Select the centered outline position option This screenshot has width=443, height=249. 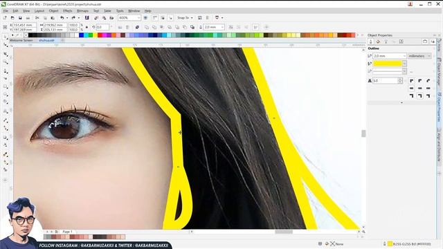coord(420,96)
